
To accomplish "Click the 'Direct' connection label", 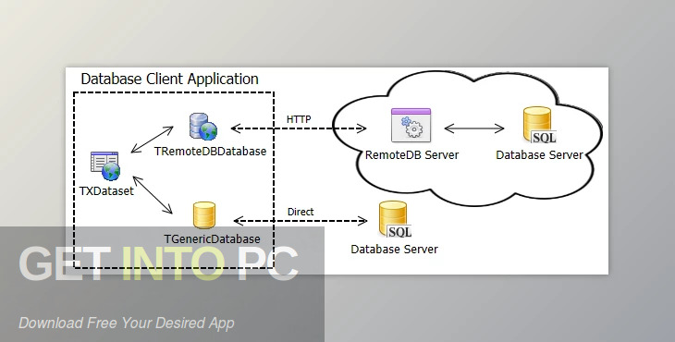I will coord(301,212).
